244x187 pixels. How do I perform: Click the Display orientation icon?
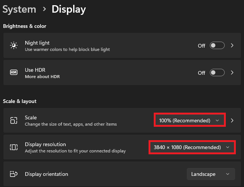point(13,174)
